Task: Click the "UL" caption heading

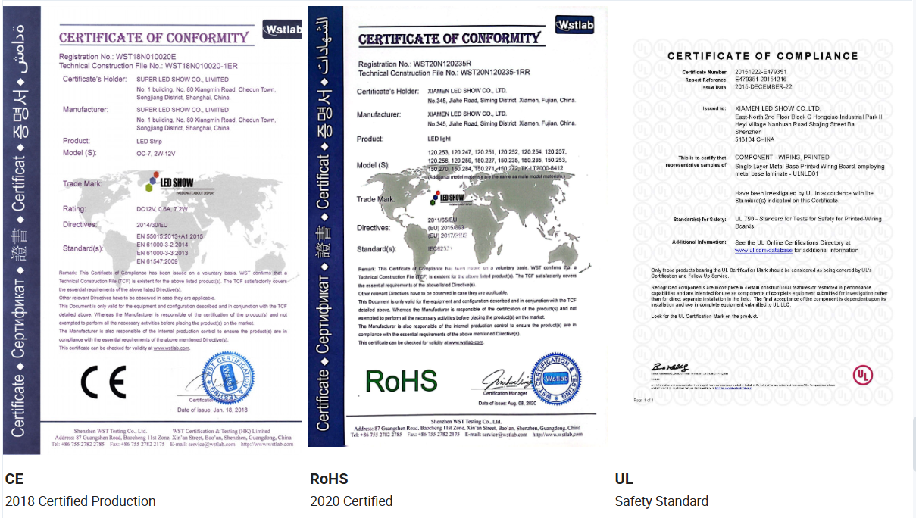Action: click(x=624, y=479)
